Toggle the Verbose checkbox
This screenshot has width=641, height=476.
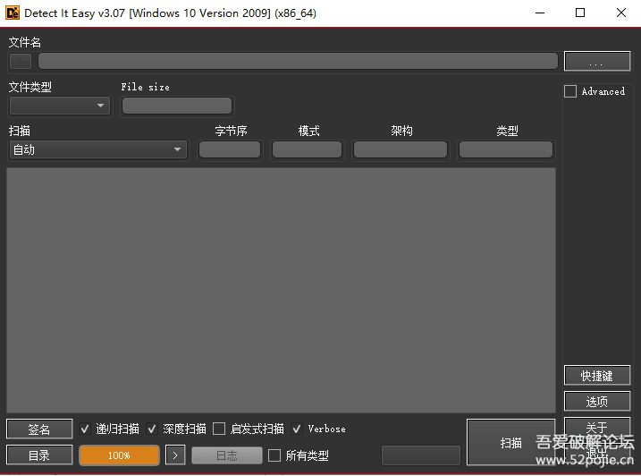click(x=297, y=429)
